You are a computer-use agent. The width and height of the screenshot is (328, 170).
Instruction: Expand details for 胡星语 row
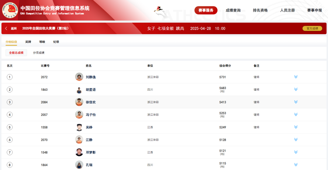296,89
